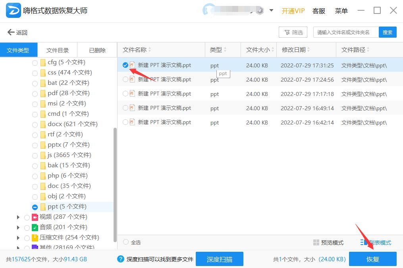Screen dimensions: 403x268
Task: Switch to 预览模式 preview mode icon
Action: click(316, 242)
